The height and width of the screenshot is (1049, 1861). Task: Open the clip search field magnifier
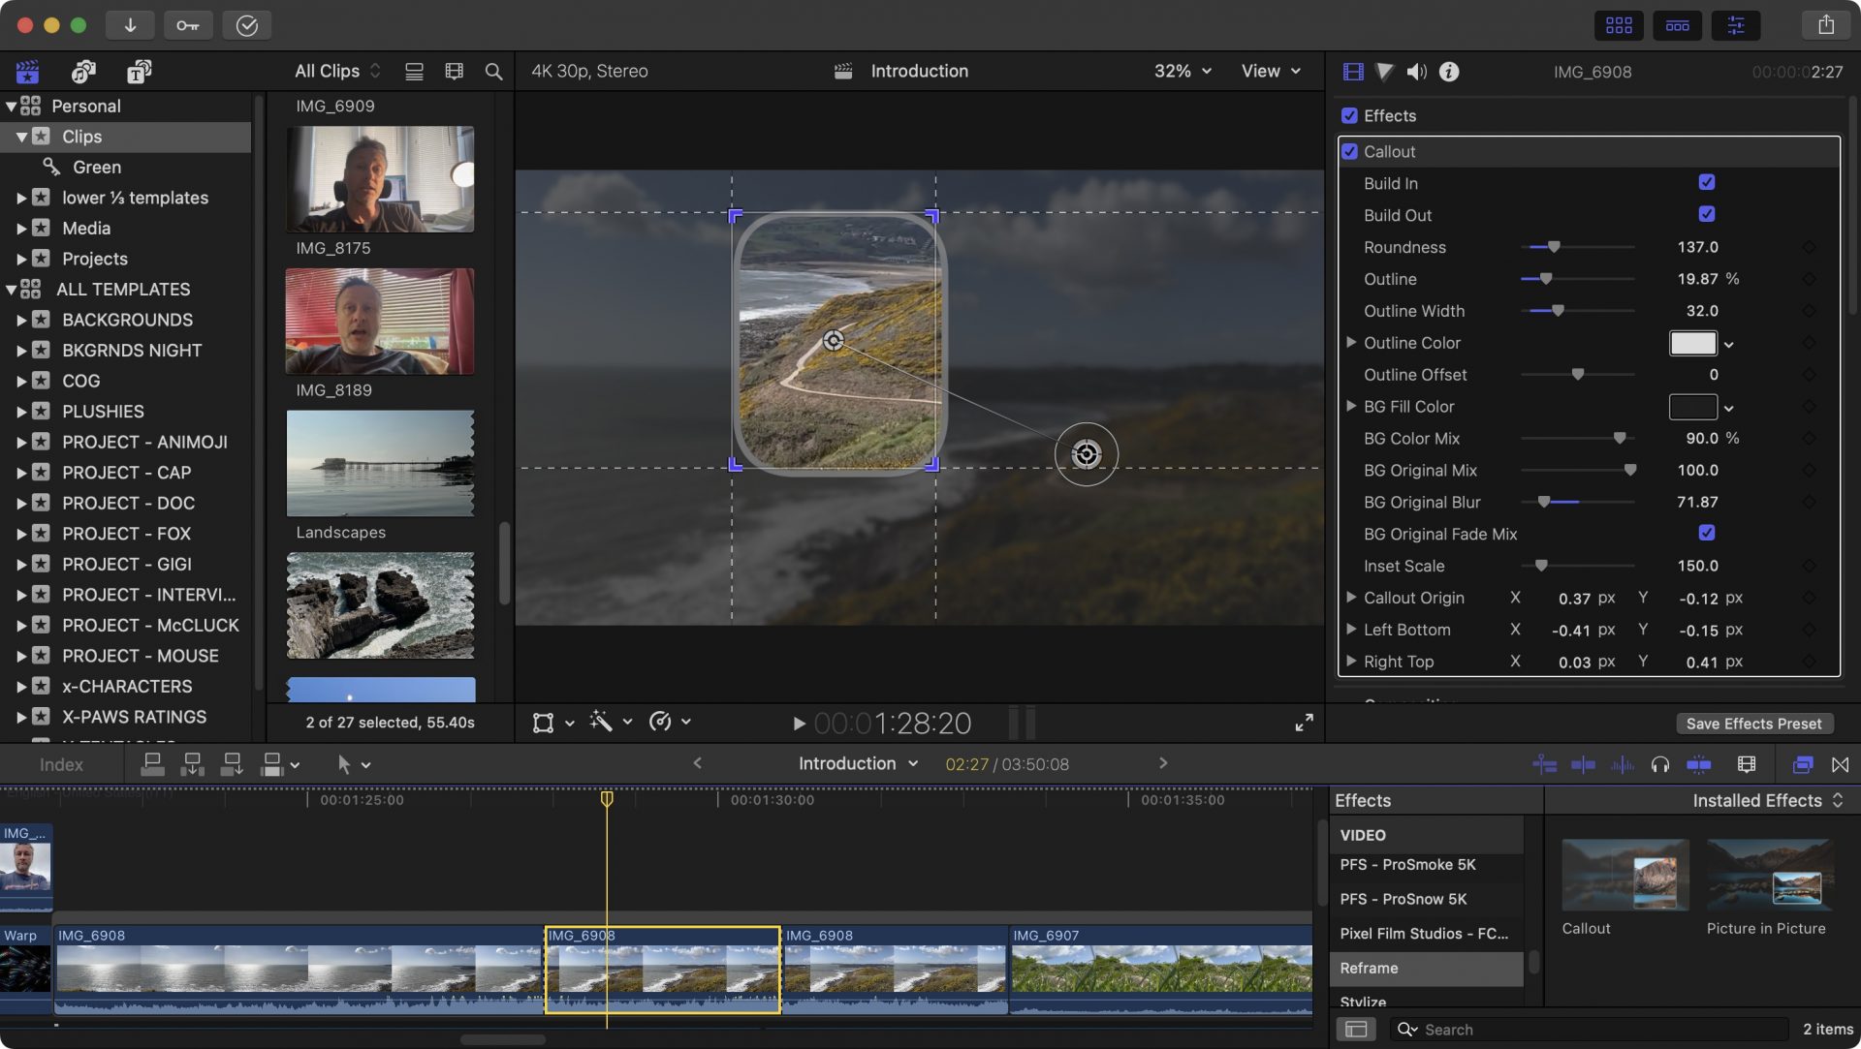tap(492, 71)
